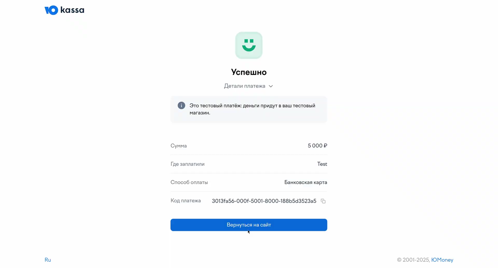Screen dimensions: 498x268
Task: Click the Код платежа row label
Action: tap(186, 201)
